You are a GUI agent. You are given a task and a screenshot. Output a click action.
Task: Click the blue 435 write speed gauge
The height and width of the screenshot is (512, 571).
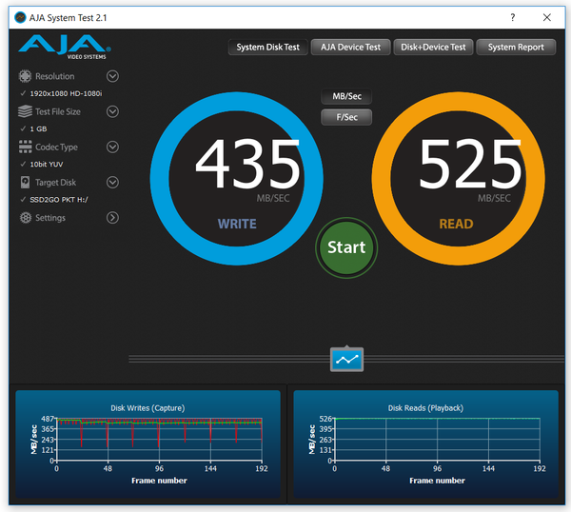[x=237, y=178]
